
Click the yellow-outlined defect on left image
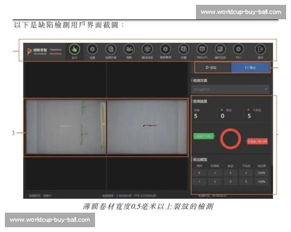coord(103,125)
